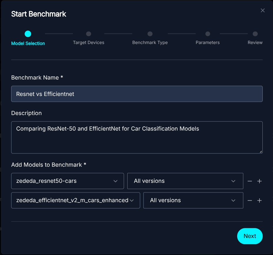Click the Review step circle
The height and width of the screenshot is (255, 273).
pos(255,34)
